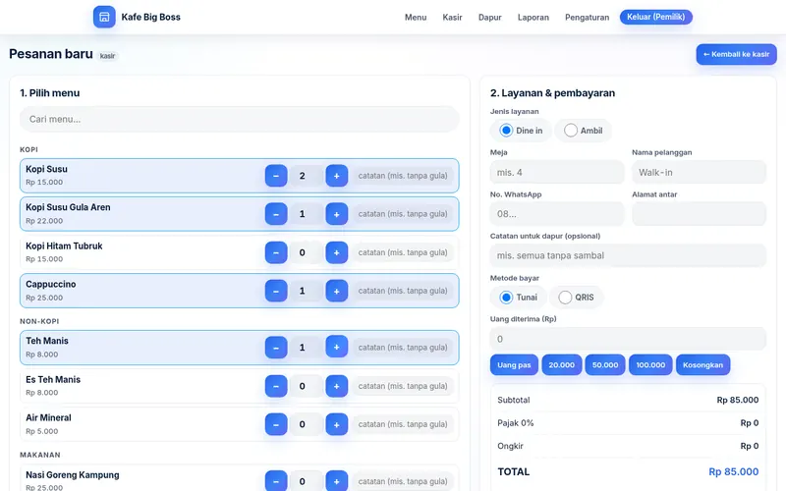Image resolution: width=786 pixels, height=491 pixels.
Task: Go to Kasir page in navigation
Action: [452, 17]
